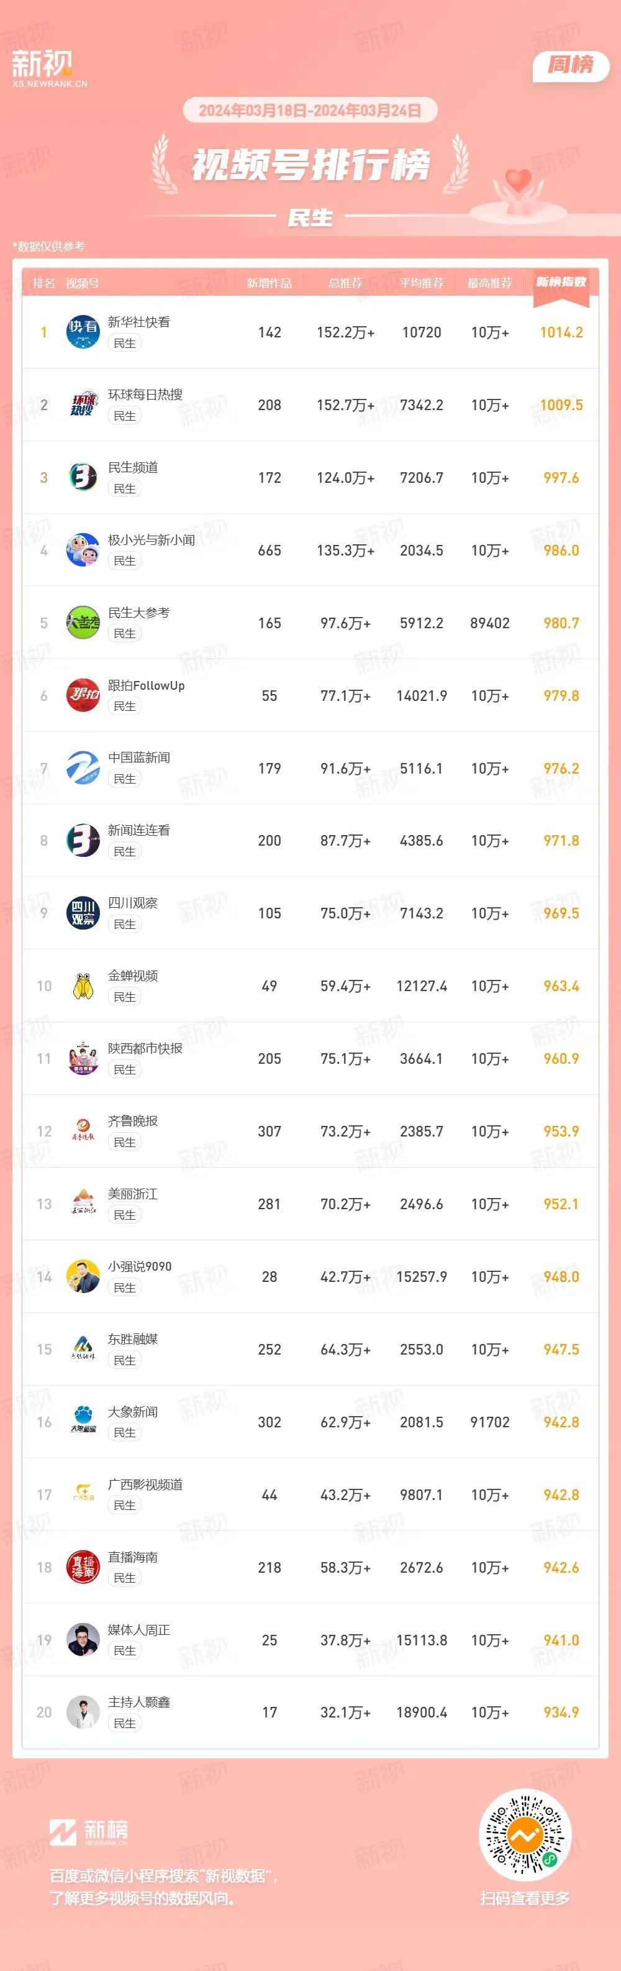Click the QR code at the bottom
The width and height of the screenshot is (621, 1971).
525,1835
